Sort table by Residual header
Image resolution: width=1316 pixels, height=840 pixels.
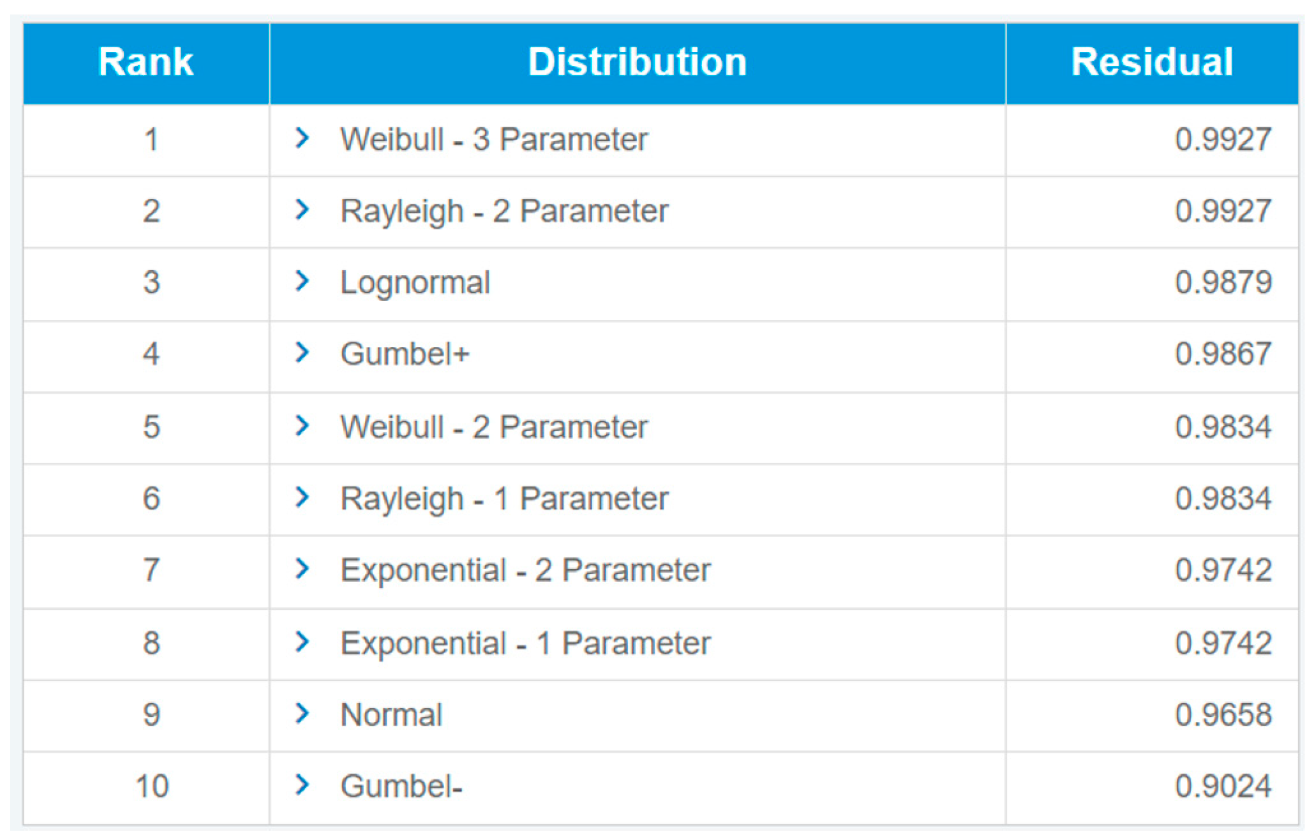click(x=1151, y=62)
